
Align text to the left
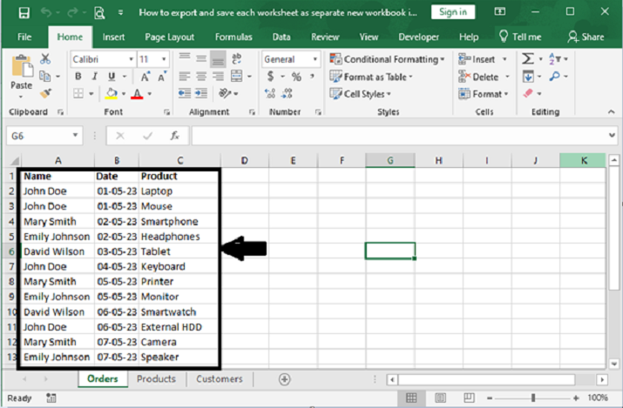pyautogui.click(x=185, y=77)
